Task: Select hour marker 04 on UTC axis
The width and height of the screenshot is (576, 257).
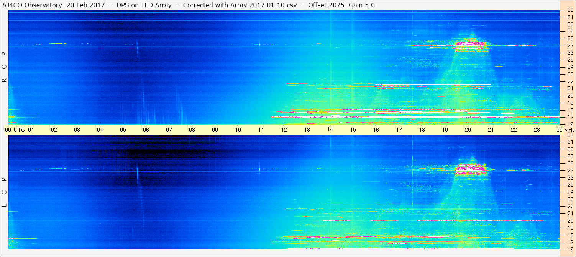Action: point(100,130)
